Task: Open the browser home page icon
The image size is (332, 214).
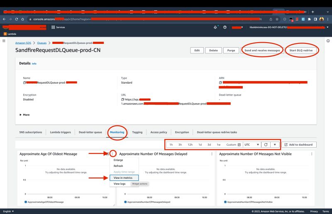Action: point(23,19)
